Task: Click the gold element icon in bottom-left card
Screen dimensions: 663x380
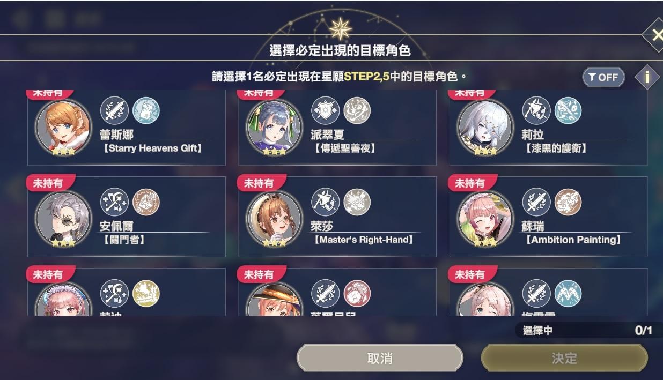Action: [x=146, y=293]
